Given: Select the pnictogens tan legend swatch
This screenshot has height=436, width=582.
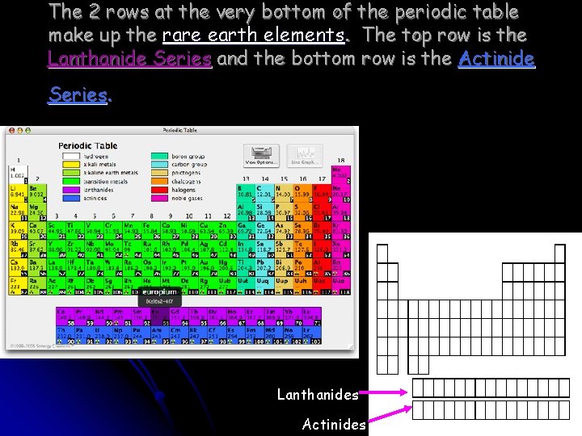Looking at the screenshot, I should click(159, 173).
